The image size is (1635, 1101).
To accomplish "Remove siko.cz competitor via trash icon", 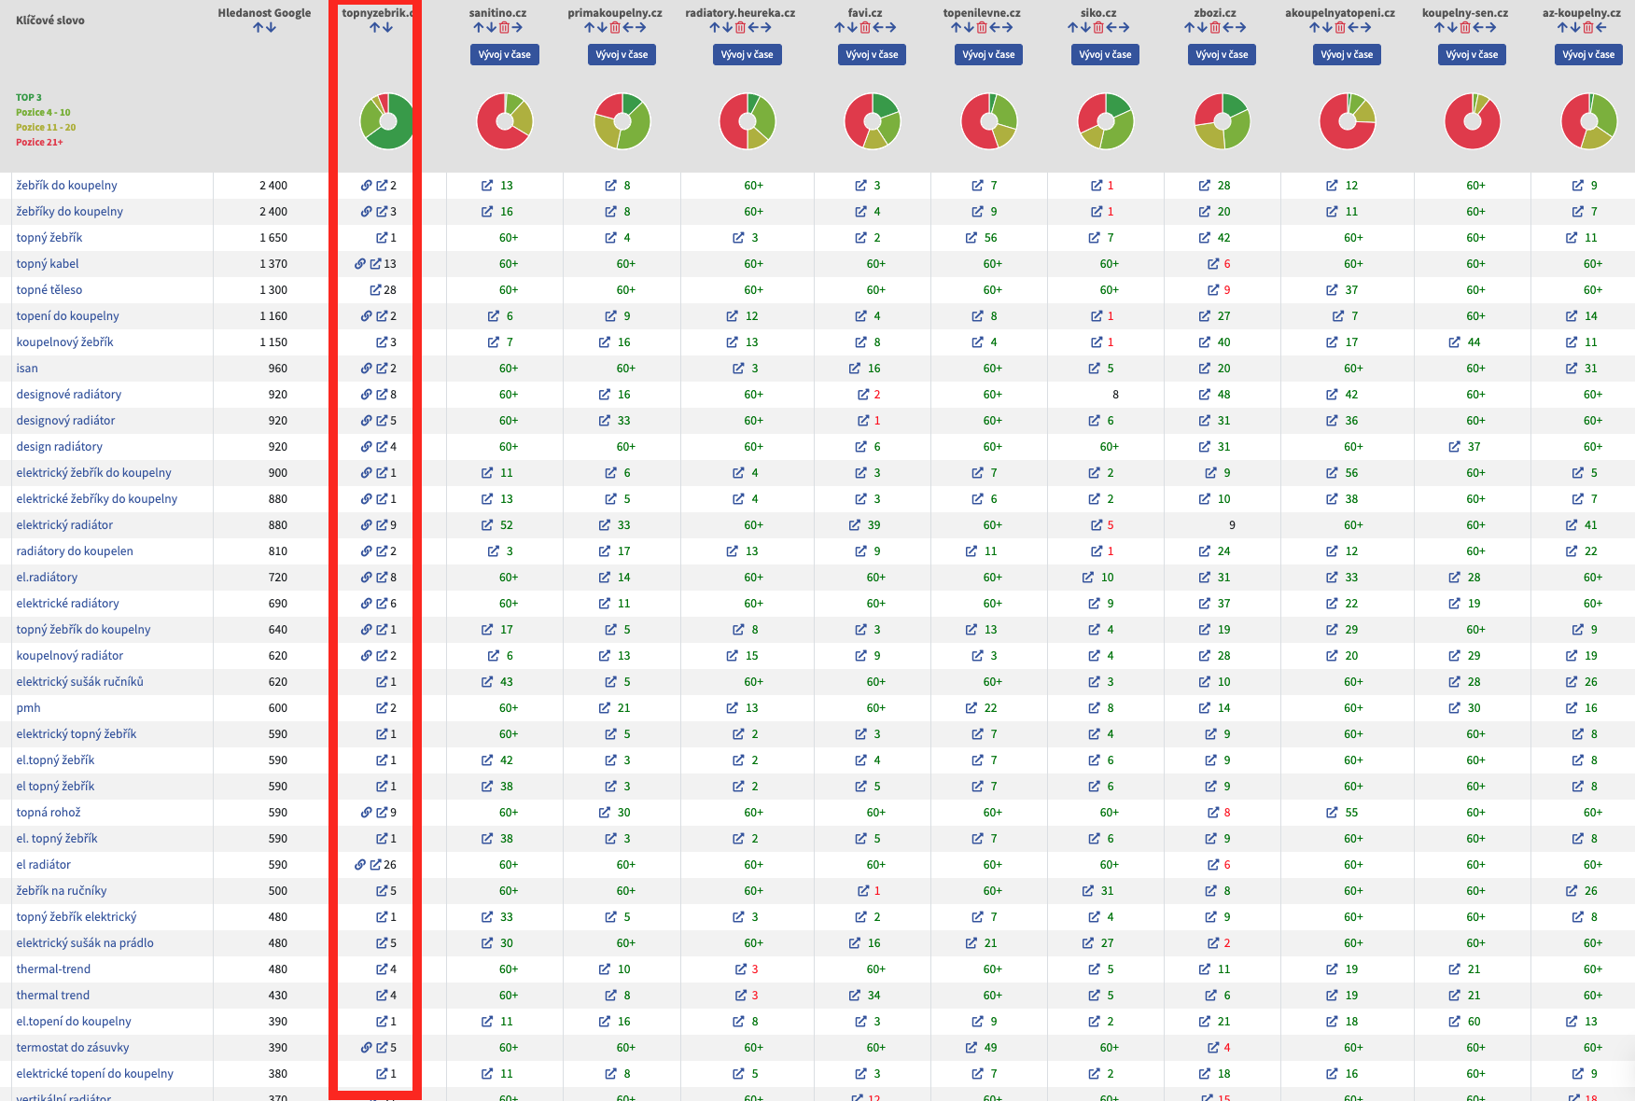I will (1098, 28).
